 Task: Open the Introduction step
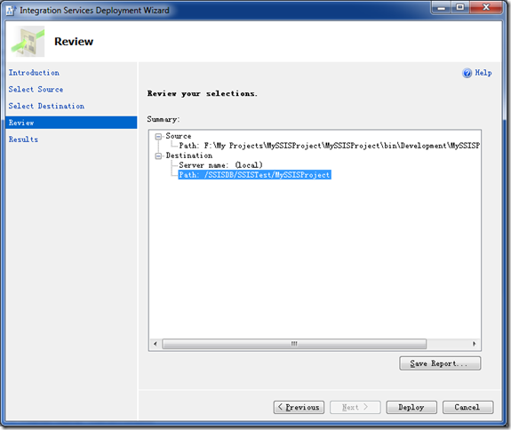(x=34, y=73)
